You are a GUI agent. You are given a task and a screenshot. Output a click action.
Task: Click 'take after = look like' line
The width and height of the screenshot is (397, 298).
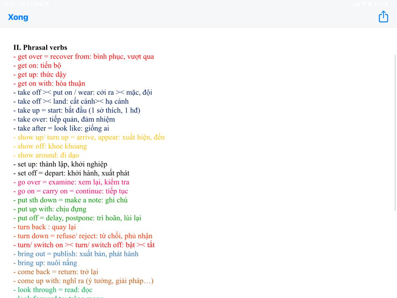point(61,128)
